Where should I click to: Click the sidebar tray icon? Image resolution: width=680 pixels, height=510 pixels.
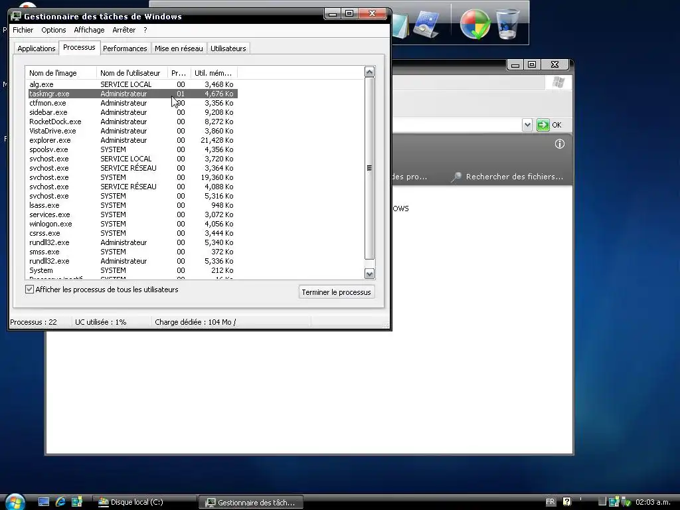point(614,502)
